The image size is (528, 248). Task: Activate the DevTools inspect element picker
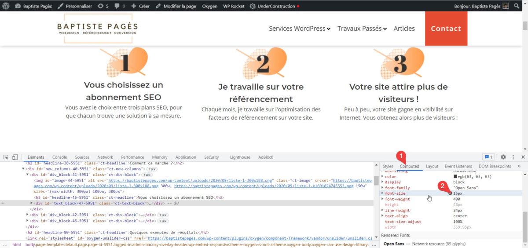tap(6, 157)
